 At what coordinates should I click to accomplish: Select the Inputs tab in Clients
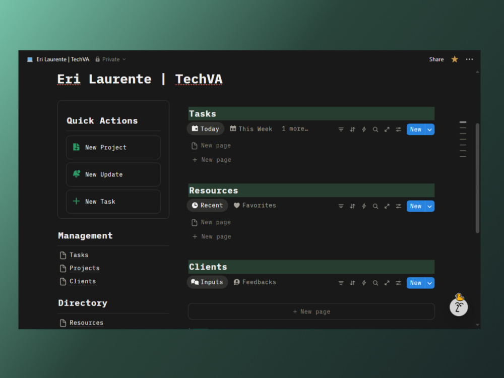click(x=207, y=282)
